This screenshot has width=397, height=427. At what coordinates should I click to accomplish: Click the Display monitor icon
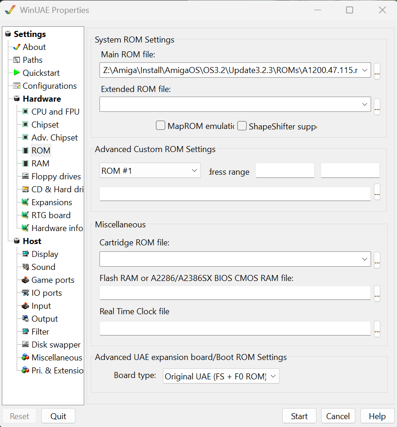pos(25,254)
